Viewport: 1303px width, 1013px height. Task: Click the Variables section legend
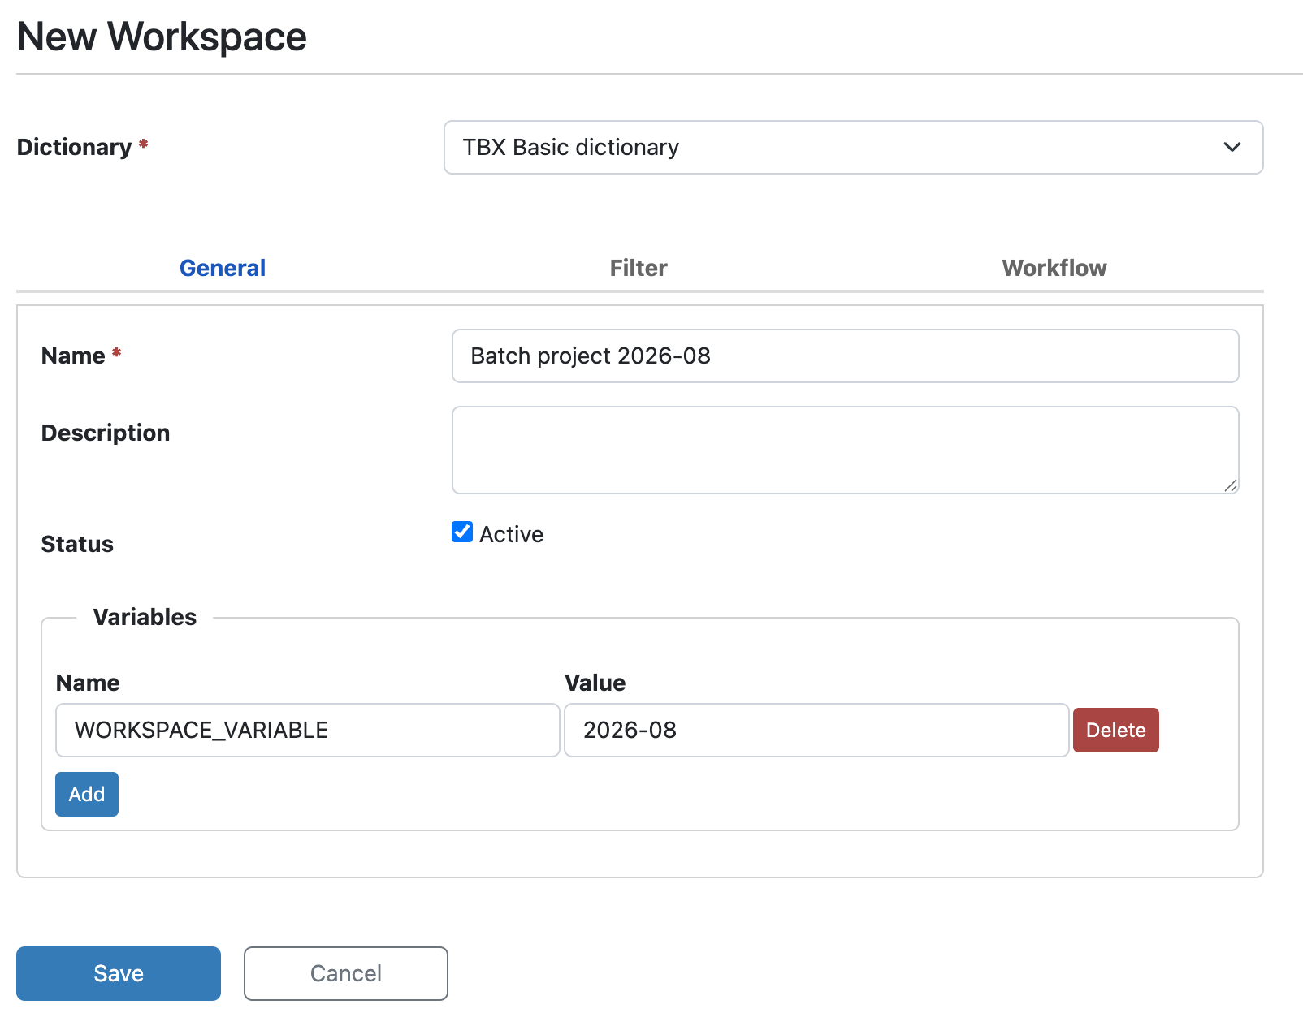click(x=145, y=617)
